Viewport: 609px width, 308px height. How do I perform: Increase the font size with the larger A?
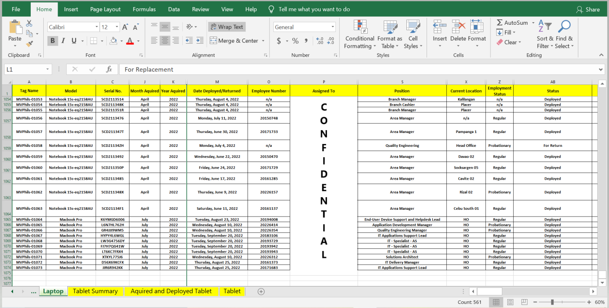(125, 27)
